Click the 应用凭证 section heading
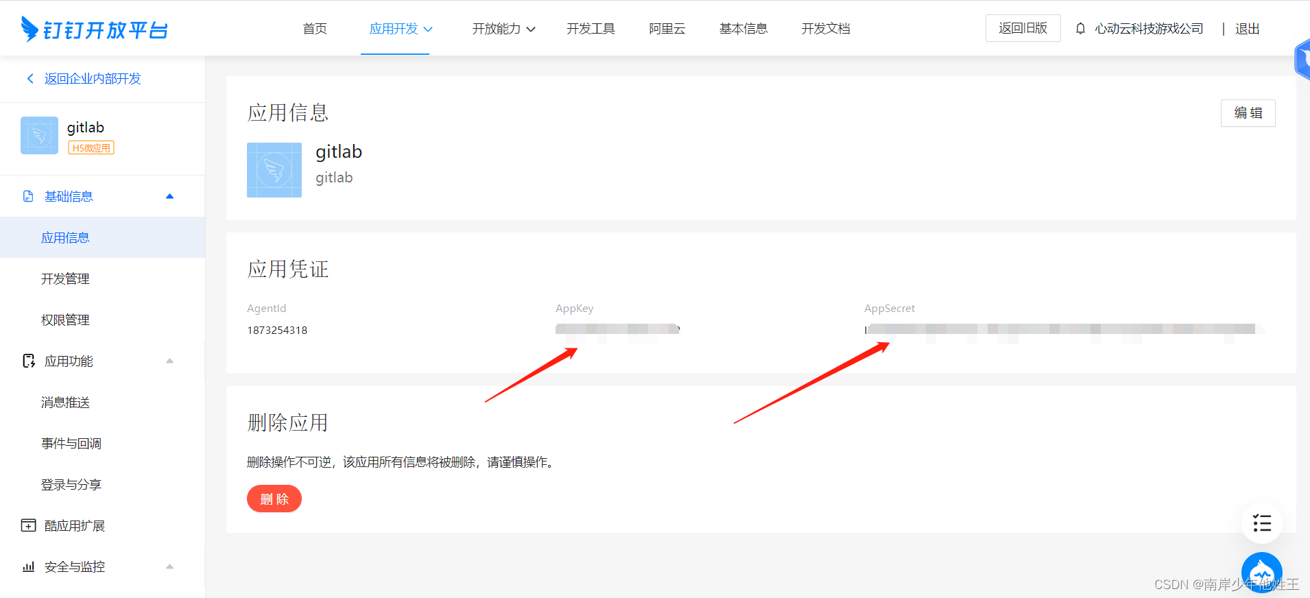This screenshot has height=598, width=1310. click(288, 269)
